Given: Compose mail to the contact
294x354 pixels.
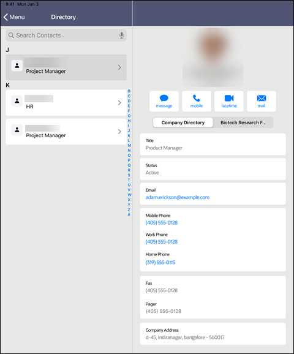Looking at the screenshot, I should pos(262,101).
